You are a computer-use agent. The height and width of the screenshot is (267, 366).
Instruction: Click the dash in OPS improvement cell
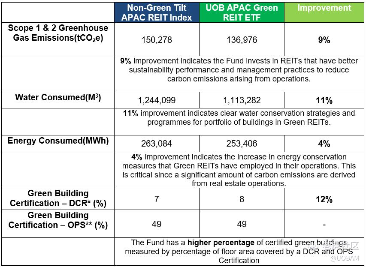click(x=324, y=225)
